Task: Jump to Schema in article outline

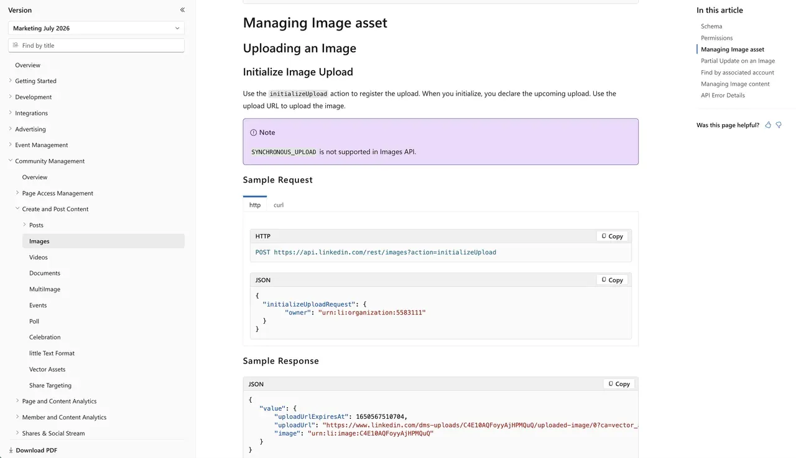Action: tap(711, 26)
